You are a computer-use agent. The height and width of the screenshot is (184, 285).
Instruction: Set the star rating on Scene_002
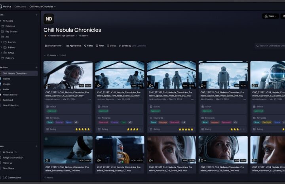coord(134,129)
